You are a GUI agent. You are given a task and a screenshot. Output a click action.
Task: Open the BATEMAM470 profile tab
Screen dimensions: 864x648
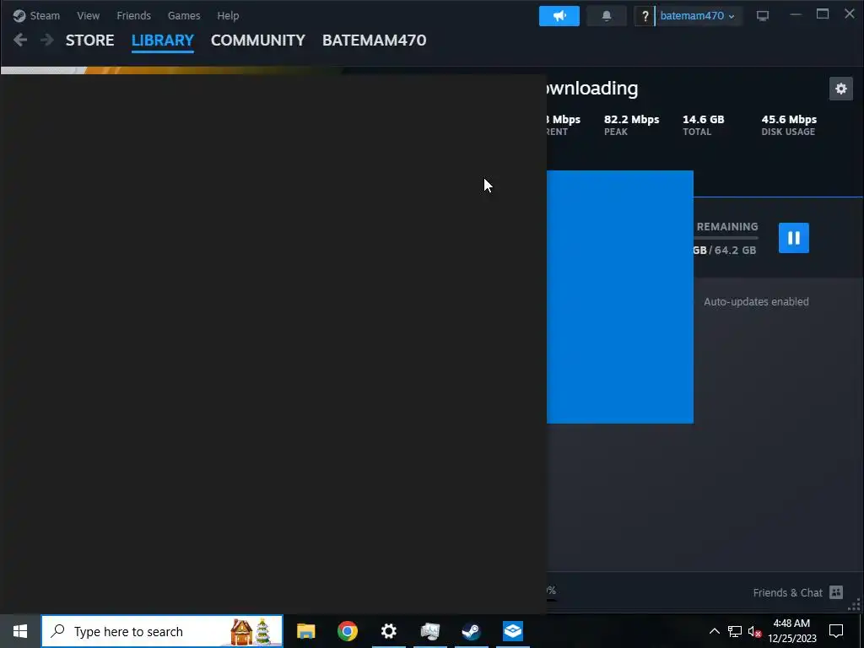374,40
